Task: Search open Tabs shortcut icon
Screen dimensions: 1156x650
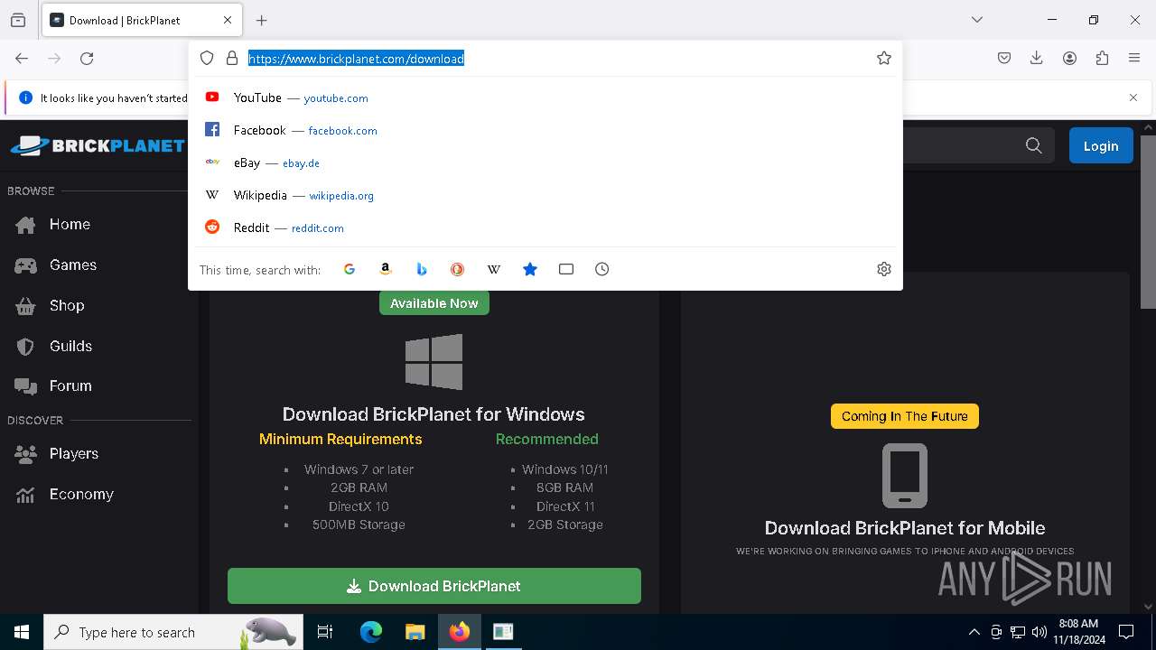Action: tap(566, 269)
